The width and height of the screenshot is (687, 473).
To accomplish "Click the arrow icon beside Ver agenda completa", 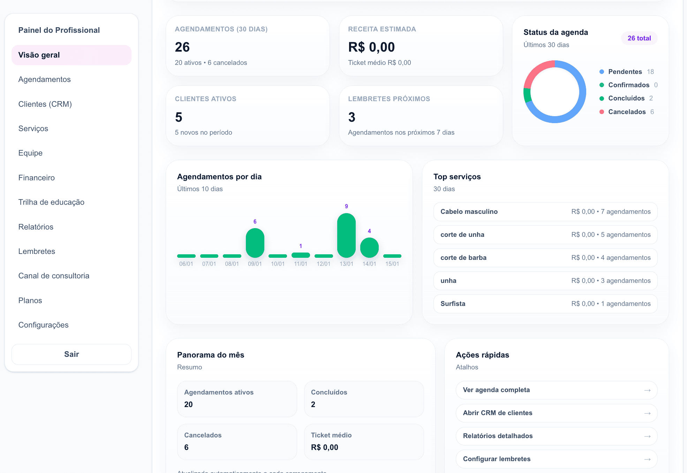I will [x=648, y=390].
